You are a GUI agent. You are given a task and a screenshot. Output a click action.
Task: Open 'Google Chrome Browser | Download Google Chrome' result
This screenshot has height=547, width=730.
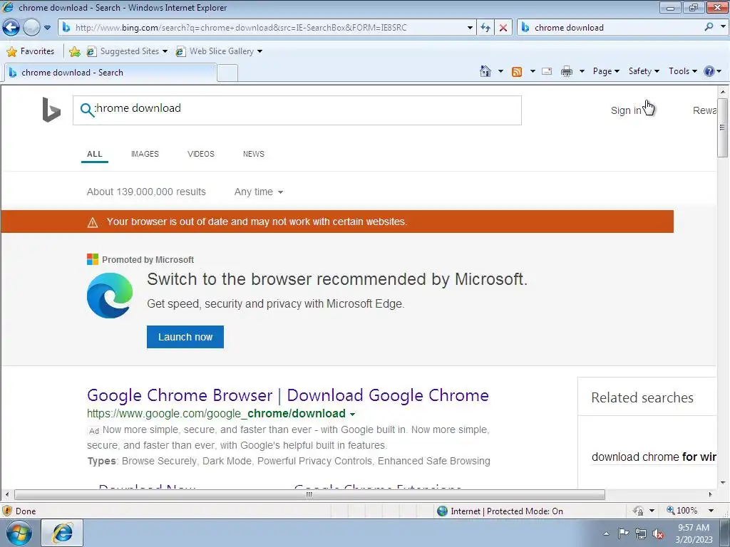pos(288,395)
